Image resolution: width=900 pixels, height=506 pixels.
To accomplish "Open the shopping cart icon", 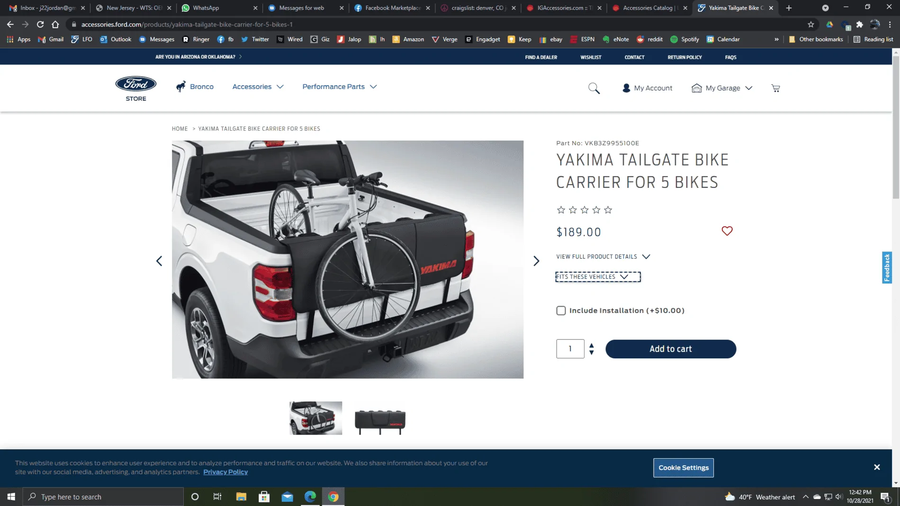I will 775,88.
